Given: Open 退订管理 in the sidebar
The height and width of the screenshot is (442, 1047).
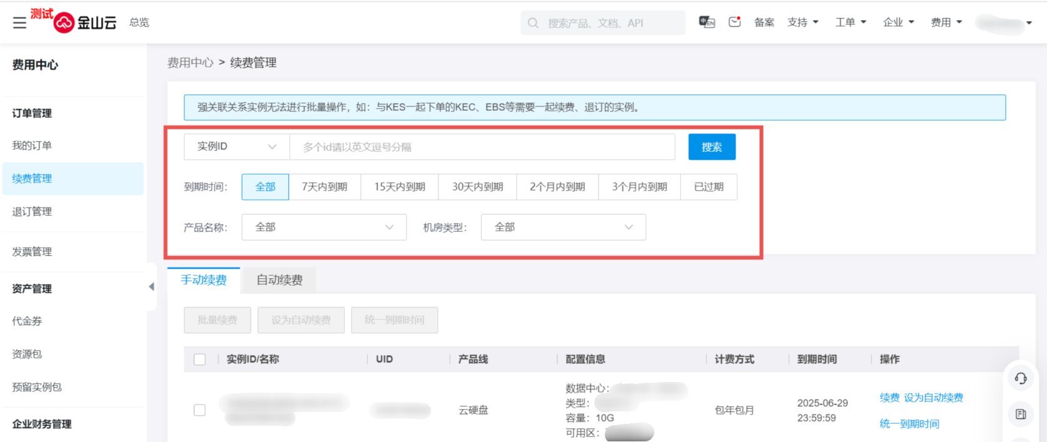Looking at the screenshot, I should click(32, 211).
